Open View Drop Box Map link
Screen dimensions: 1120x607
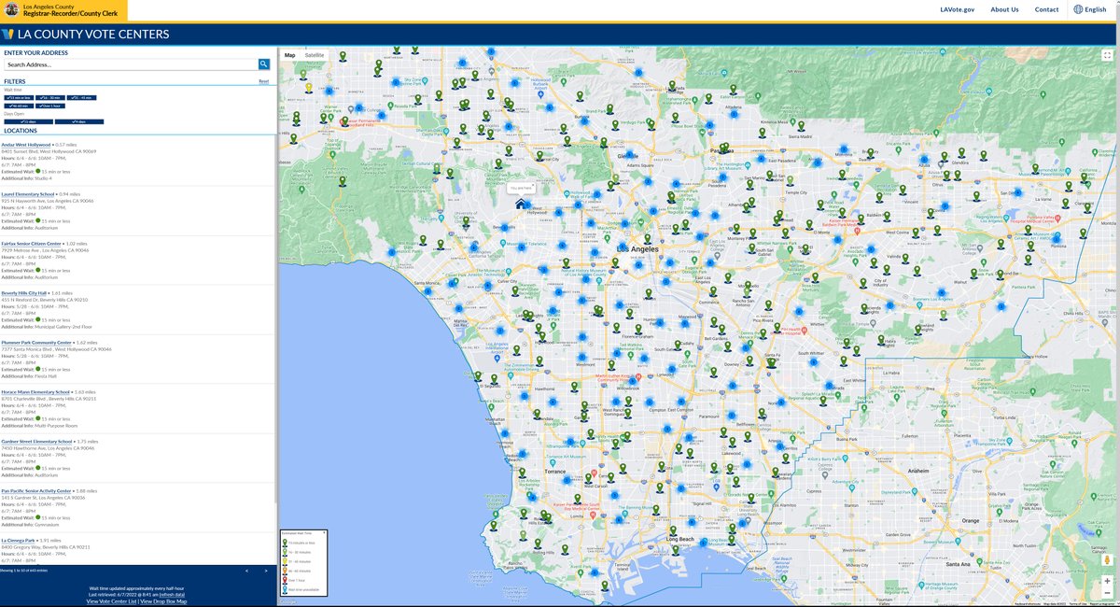click(163, 601)
